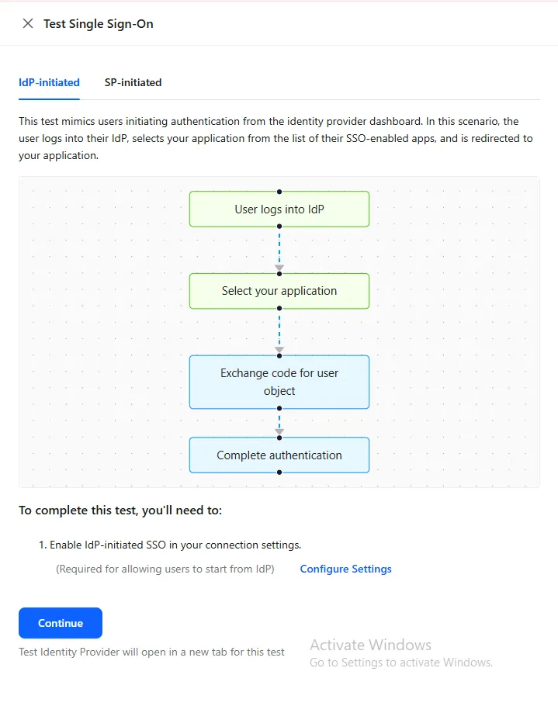
Task: Click the top connection dot above 'User logs into IdP'
Action: 279,191
